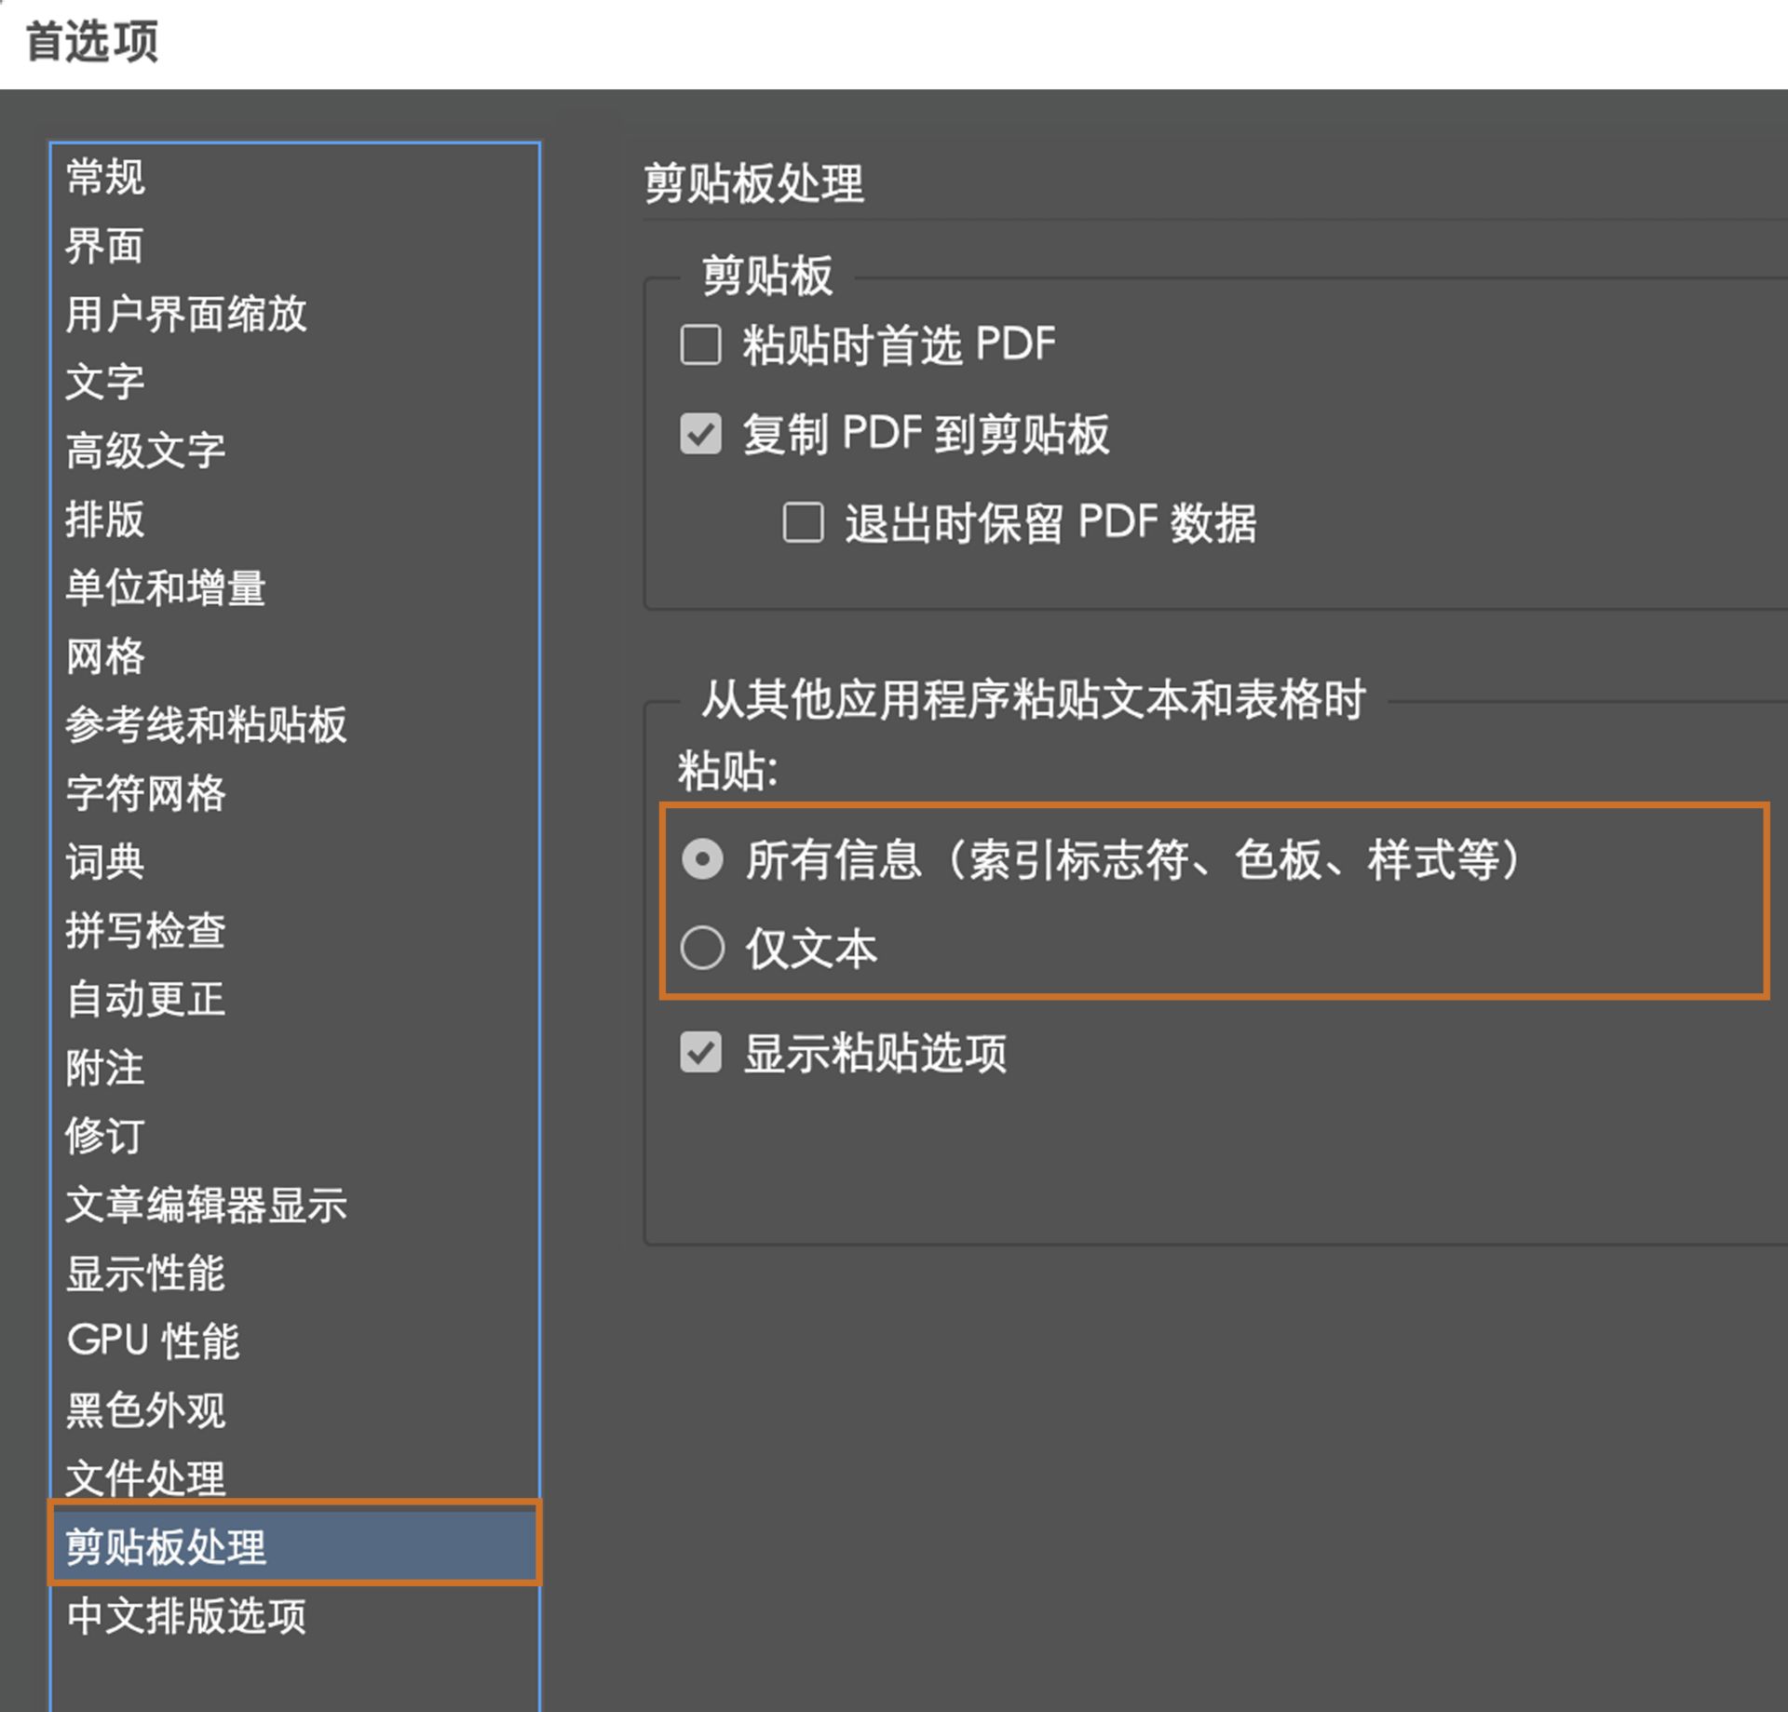1788x1712 pixels.
Task: Enable 粘贴时首选 PDF checkbox
Action: [x=699, y=346]
